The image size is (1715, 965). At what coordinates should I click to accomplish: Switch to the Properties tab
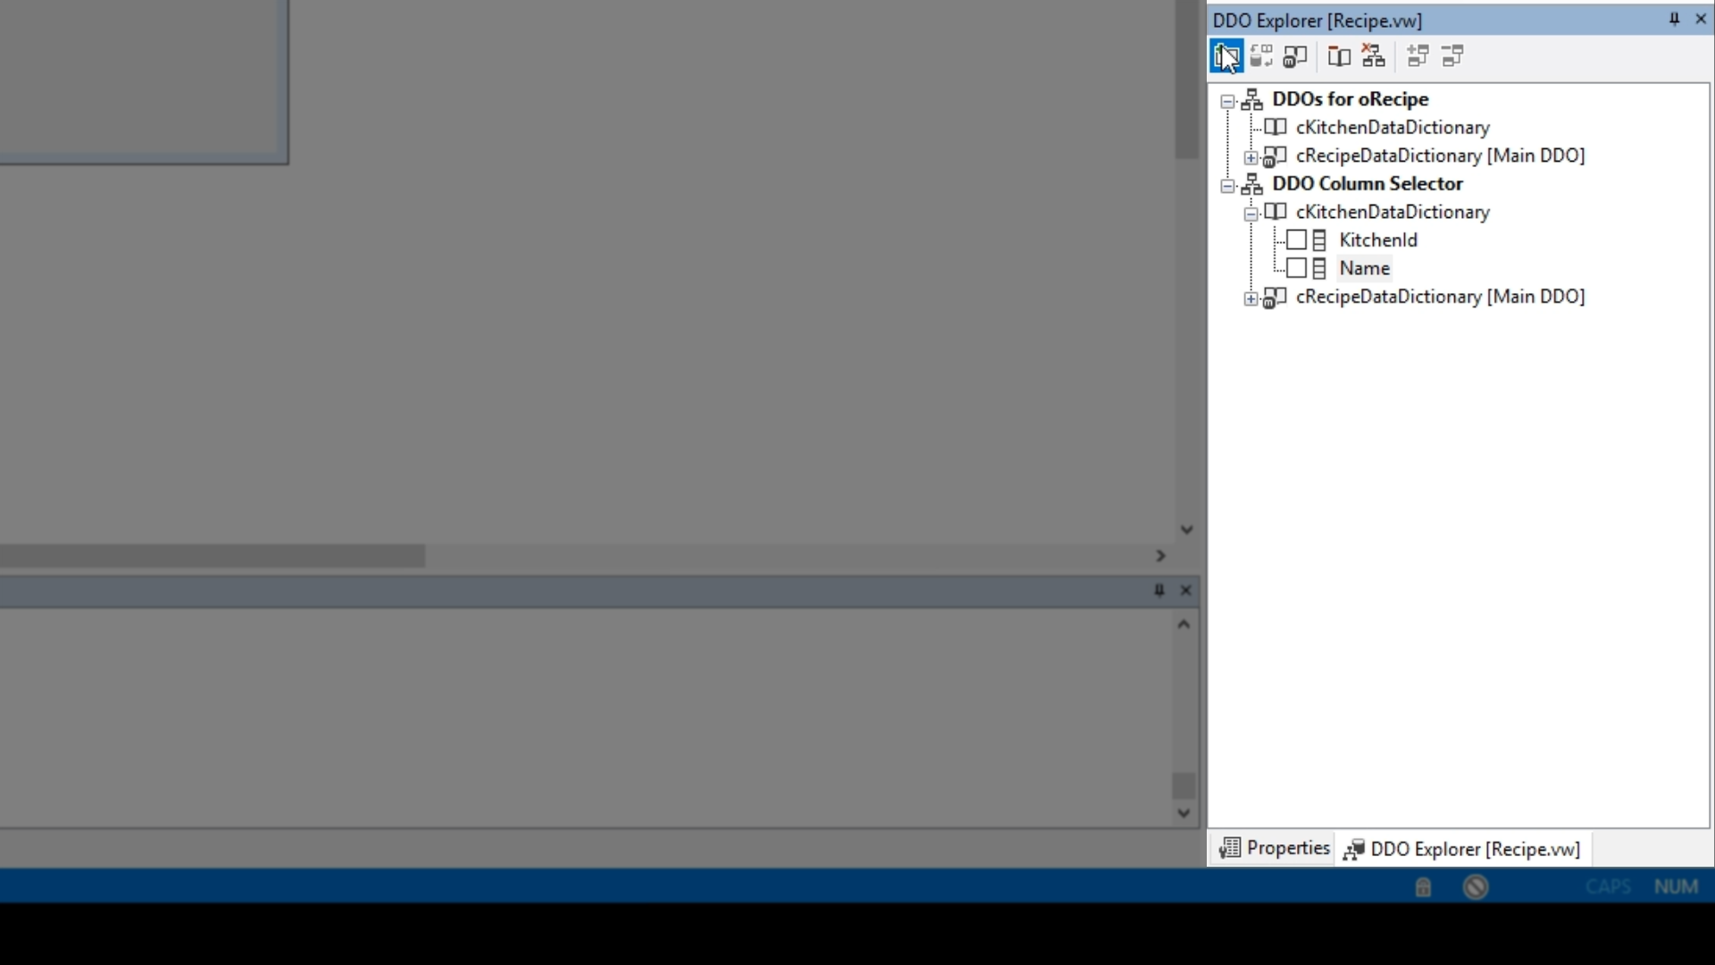tap(1275, 848)
